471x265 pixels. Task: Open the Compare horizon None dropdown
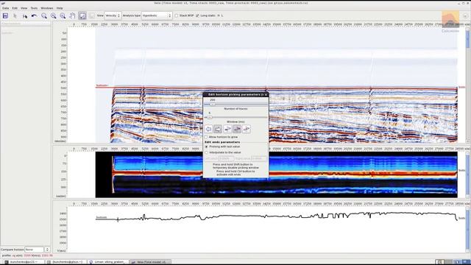pyautogui.click(x=35, y=250)
